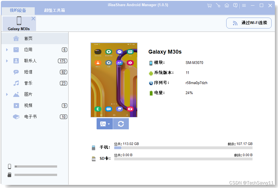Click the sidebar phone storage mini bar

pos(36,166)
